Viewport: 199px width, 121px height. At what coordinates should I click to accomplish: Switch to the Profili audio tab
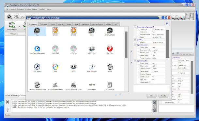click(x=43, y=24)
